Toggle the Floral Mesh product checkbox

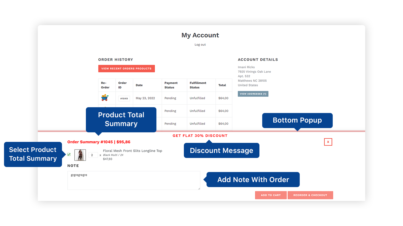[69, 154]
